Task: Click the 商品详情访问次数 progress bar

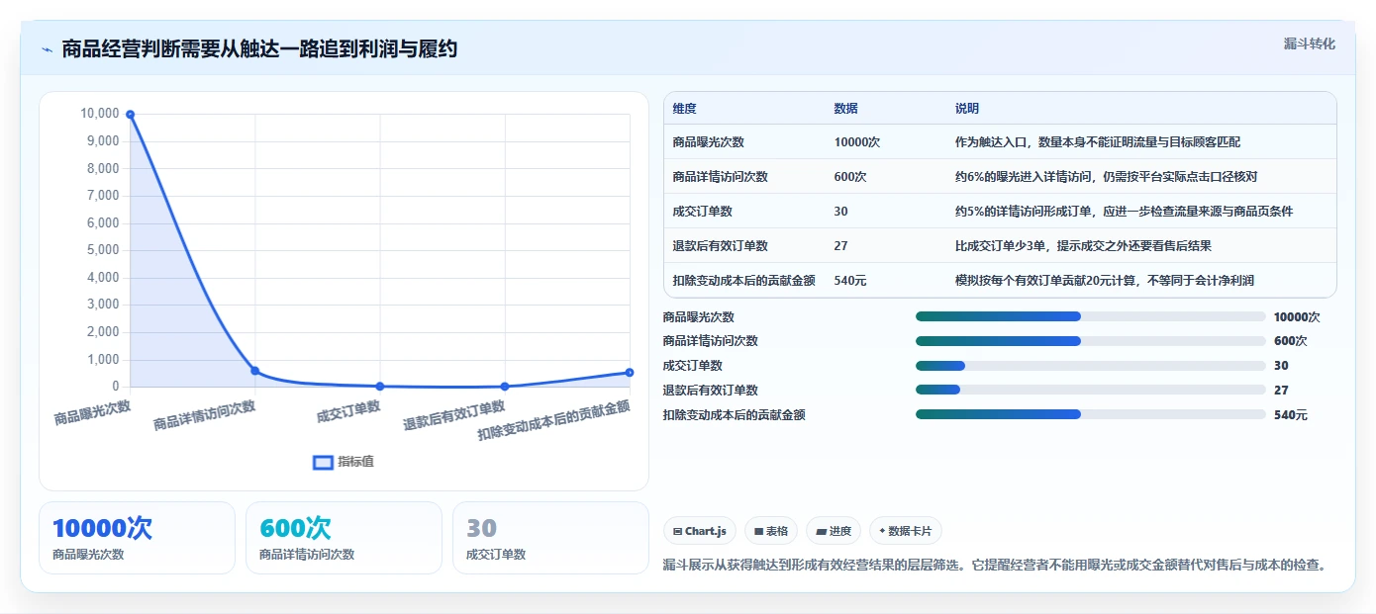Action: [x=1090, y=341]
